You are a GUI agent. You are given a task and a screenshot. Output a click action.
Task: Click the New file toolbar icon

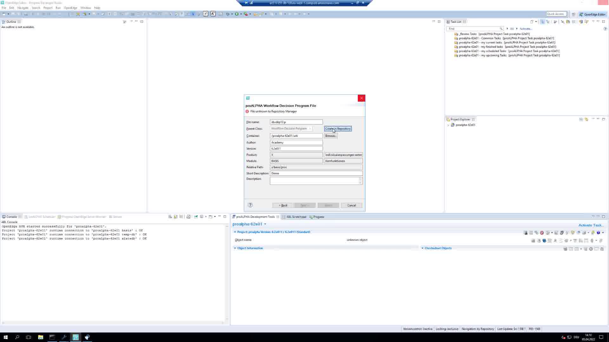(x=4, y=14)
